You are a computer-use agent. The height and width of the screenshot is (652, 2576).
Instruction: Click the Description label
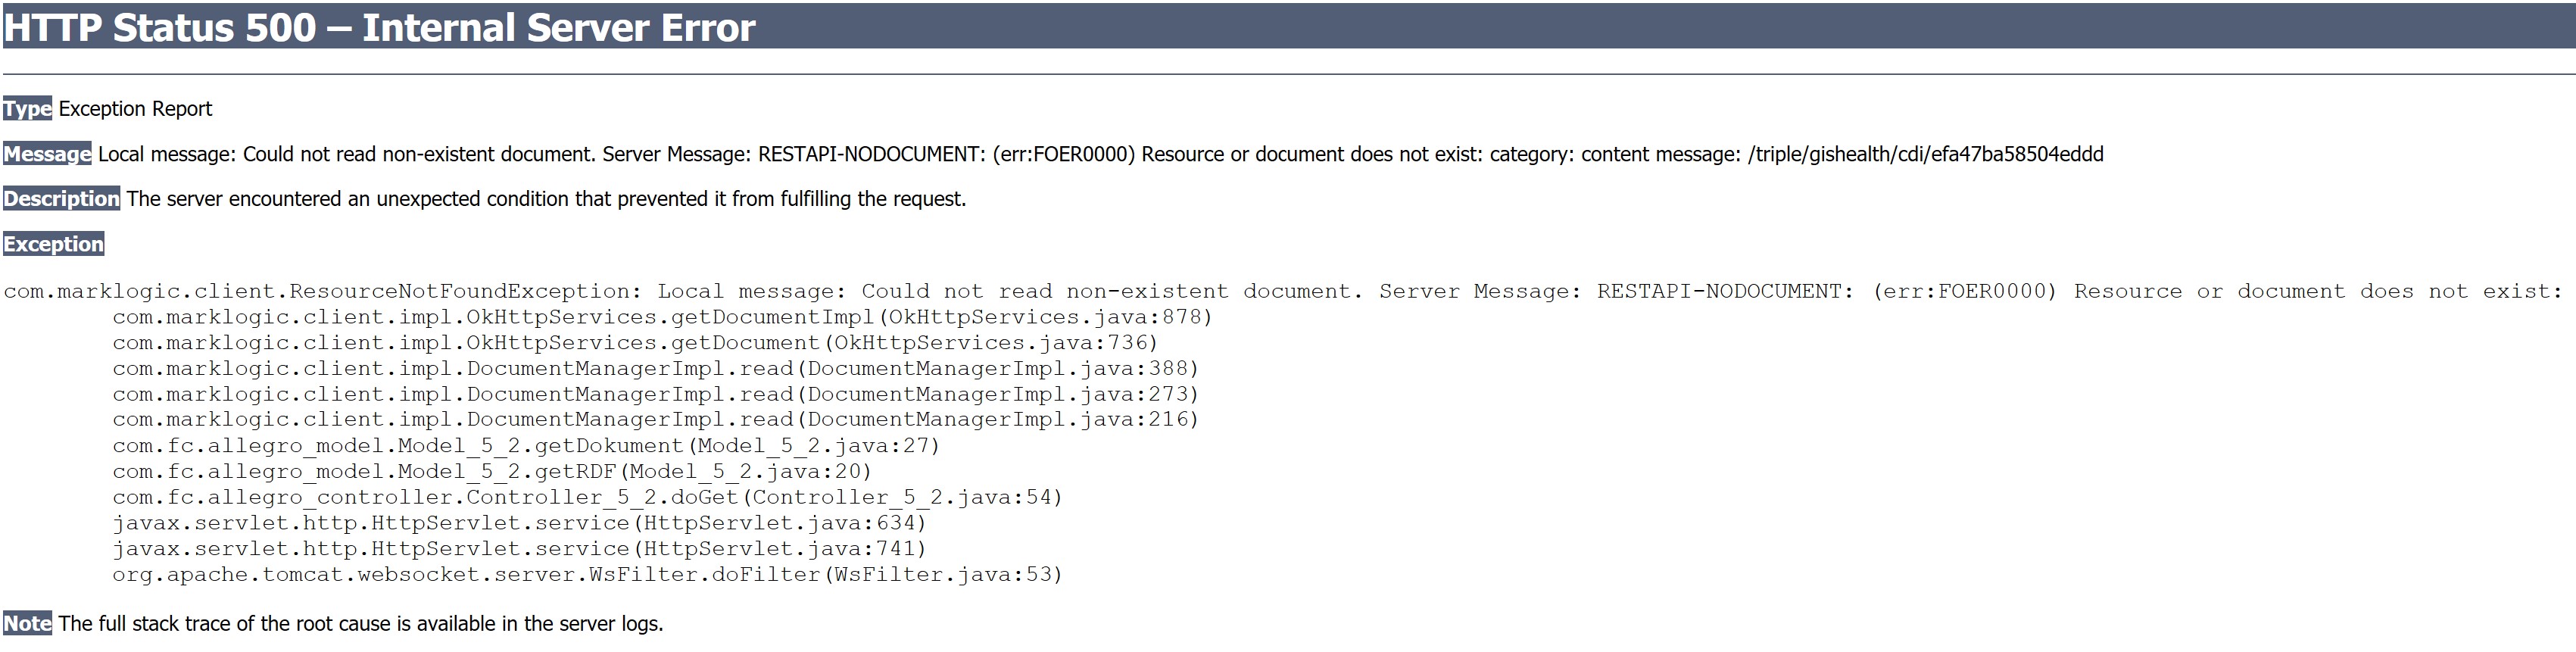[x=61, y=199]
